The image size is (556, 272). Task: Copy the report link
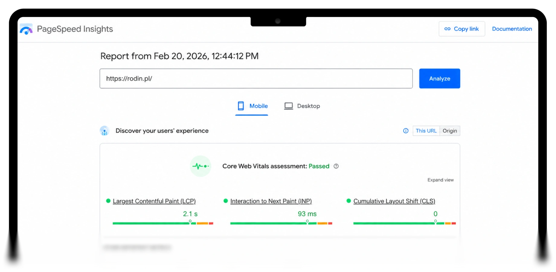point(462,29)
